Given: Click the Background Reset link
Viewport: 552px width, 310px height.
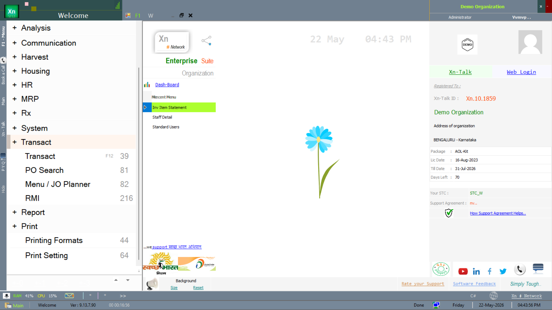Looking at the screenshot, I should pyautogui.click(x=198, y=288).
